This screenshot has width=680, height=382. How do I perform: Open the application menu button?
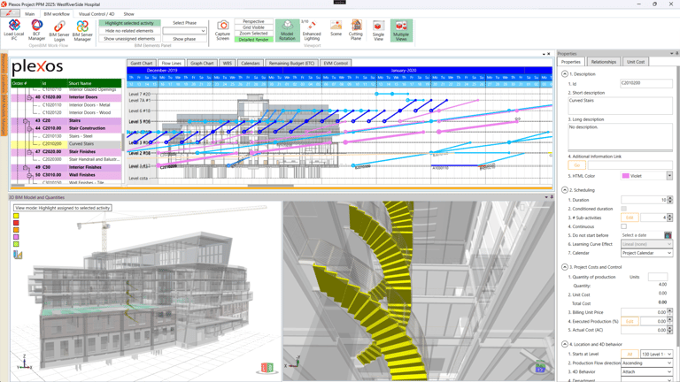pyautogui.click(x=10, y=13)
